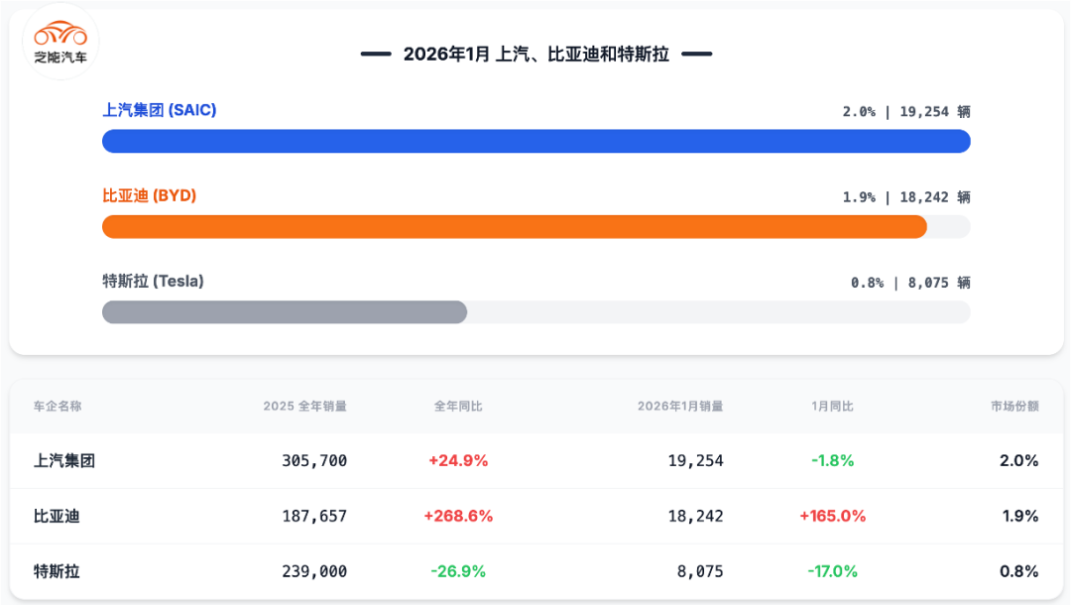Click the 2.0% market share cell
The height and width of the screenshot is (605, 1071).
pyautogui.click(x=1019, y=461)
